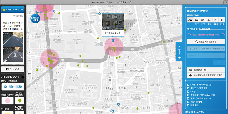Screen dimensions: 228x114
Task: Focus the 地点を入力 input field
Action: pyautogui.click(x=206, y=55)
